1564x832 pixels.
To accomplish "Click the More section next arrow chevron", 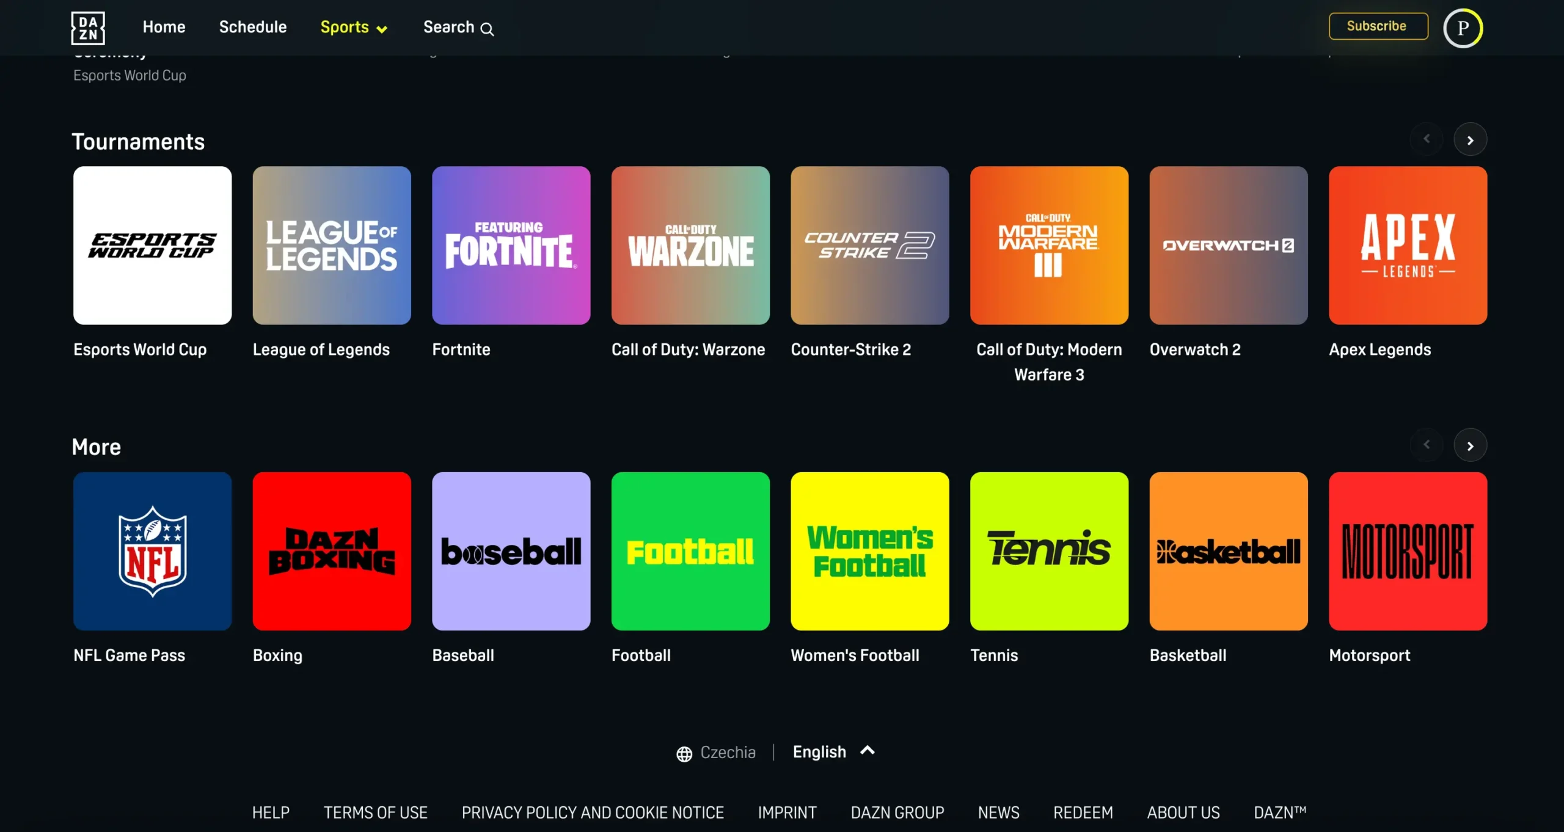I will 1470,446.
